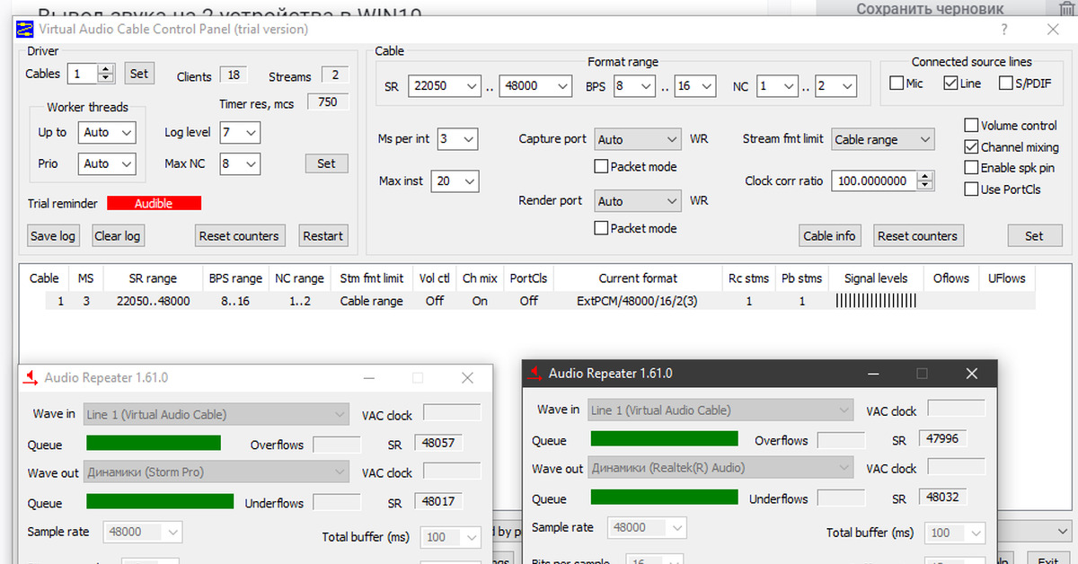Open the BPS minimum 8 dropdown
Screen dimensions: 1078x564
tap(634, 86)
